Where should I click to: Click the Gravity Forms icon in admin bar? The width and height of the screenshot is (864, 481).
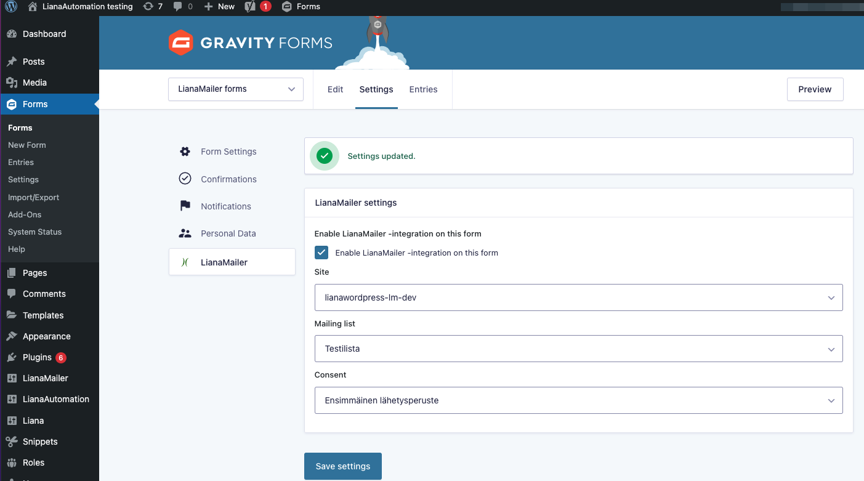click(286, 7)
